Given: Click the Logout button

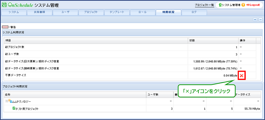Looking at the screenshot, I should pyautogui.click(x=253, y=5).
